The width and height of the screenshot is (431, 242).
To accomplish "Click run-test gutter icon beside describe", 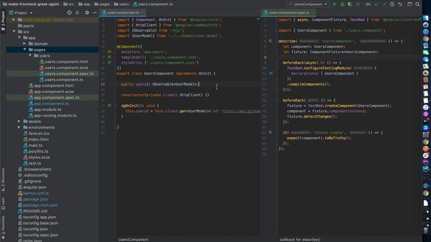I will [x=271, y=41].
